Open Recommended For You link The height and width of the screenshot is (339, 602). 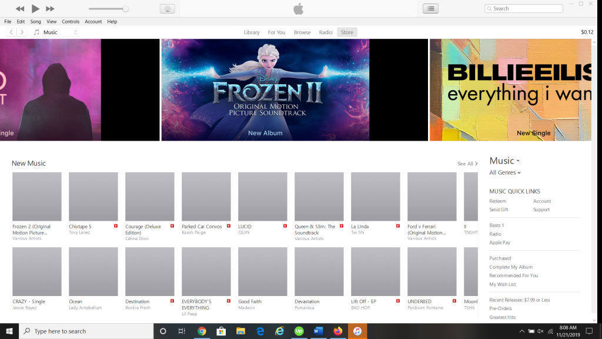pyautogui.click(x=513, y=275)
